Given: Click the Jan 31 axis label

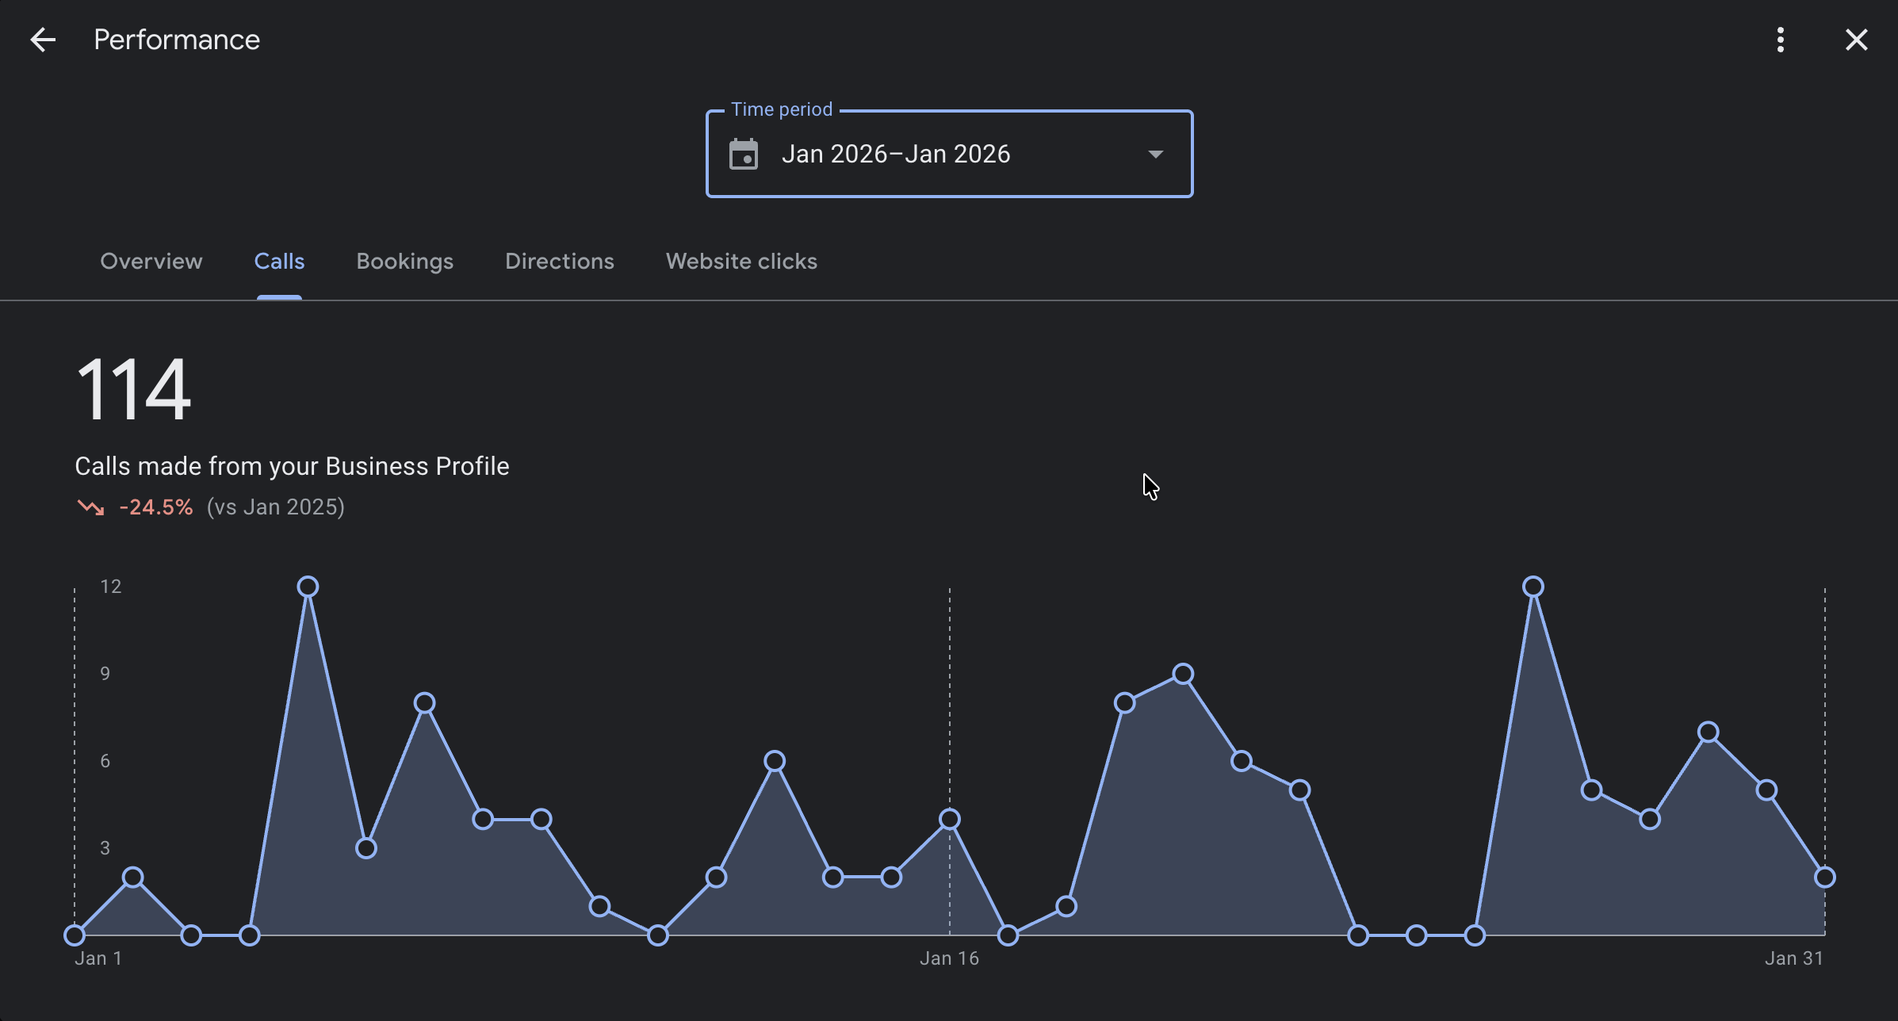Looking at the screenshot, I should pyautogui.click(x=1793, y=958).
